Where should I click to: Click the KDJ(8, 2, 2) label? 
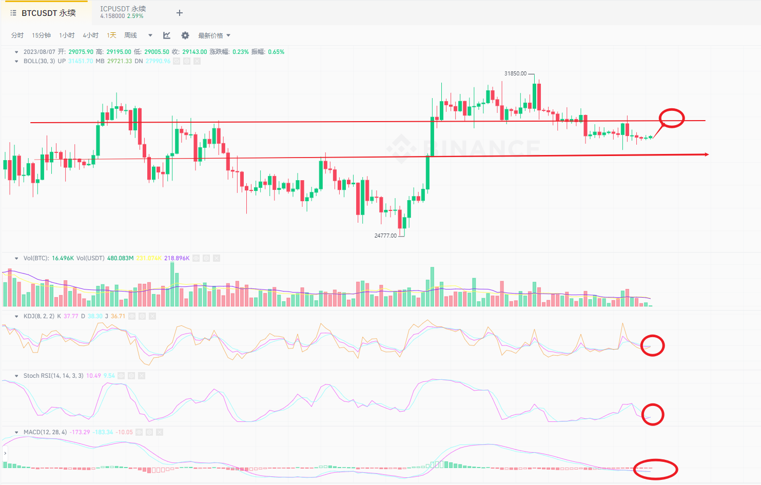[x=39, y=316]
